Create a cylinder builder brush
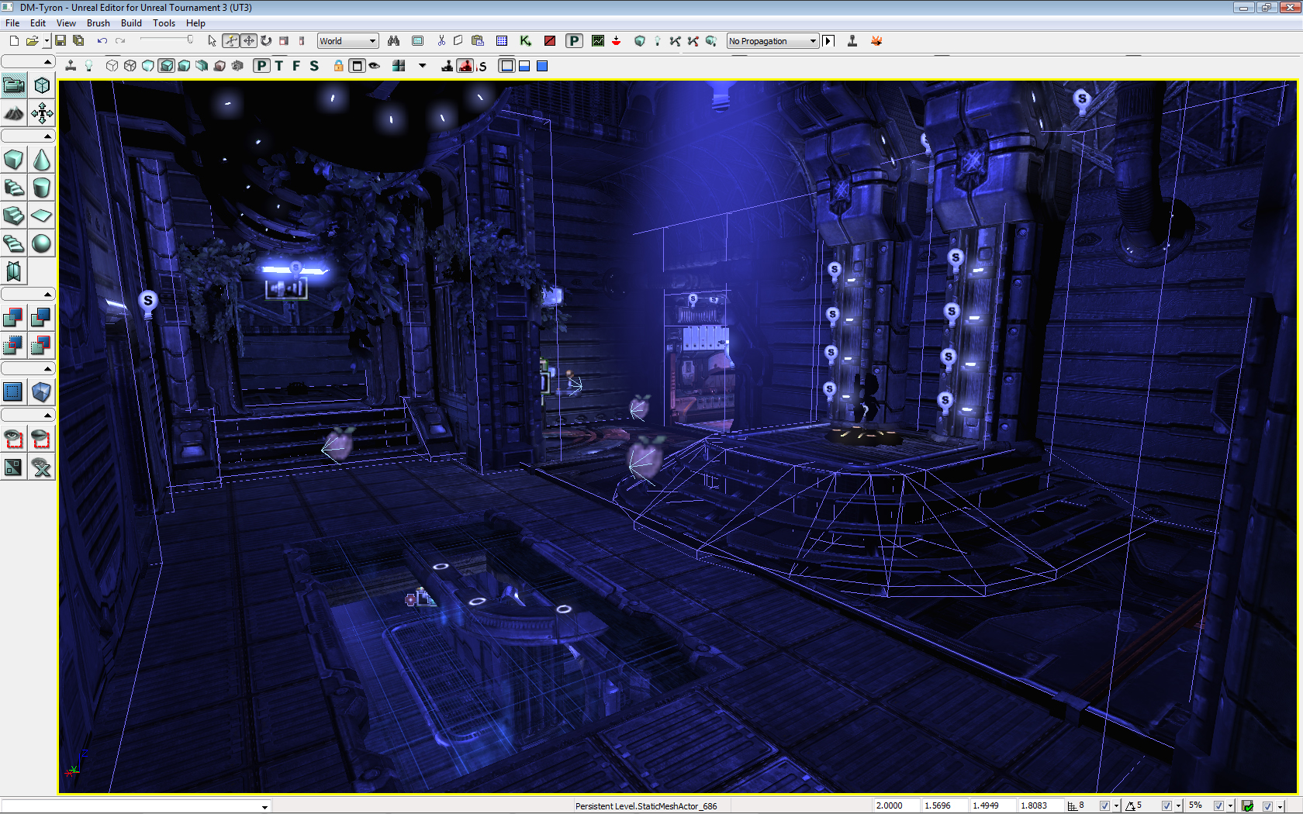1303x814 pixels. point(42,188)
